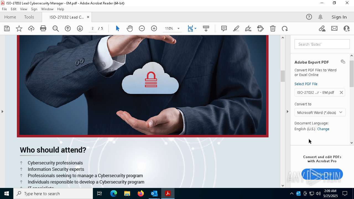Open Outlook from taskbar
354x199 pixels.
pos(154,193)
